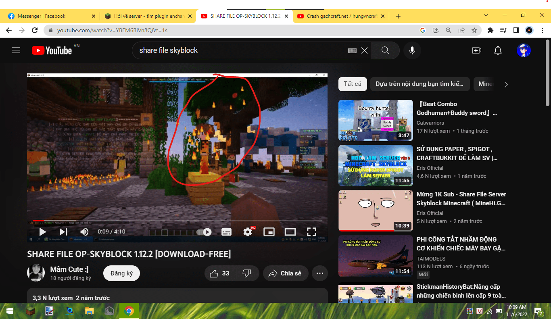Enter full screen mode

311,232
